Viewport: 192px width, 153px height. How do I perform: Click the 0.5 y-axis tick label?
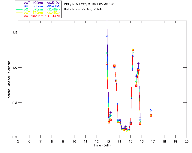pyautogui.click(x=15, y=103)
